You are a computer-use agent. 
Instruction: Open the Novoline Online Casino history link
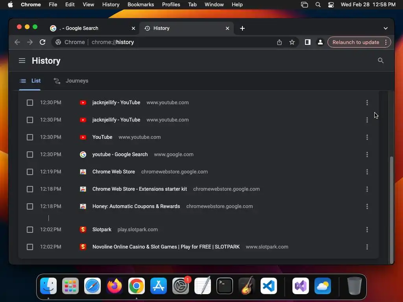click(x=166, y=247)
